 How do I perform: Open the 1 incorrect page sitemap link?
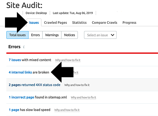click(21, 97)
